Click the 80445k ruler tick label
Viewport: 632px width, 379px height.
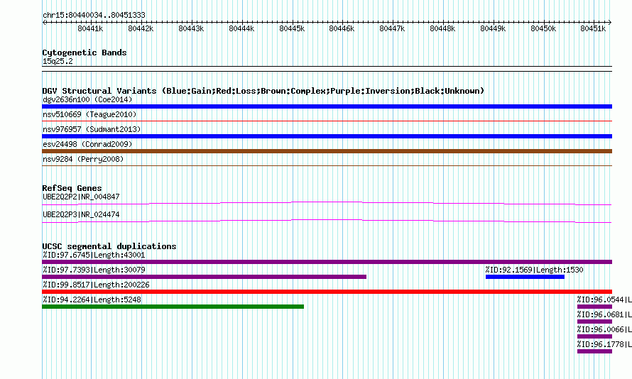click(292, 28)
